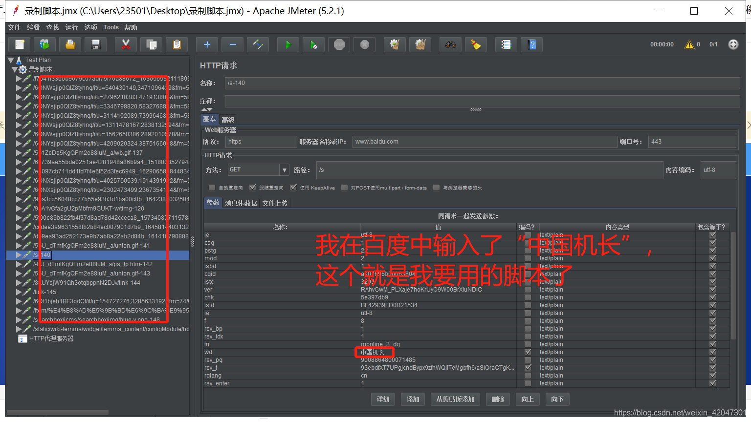Open the 方法 GET dropdown

(x=285, y=170)
